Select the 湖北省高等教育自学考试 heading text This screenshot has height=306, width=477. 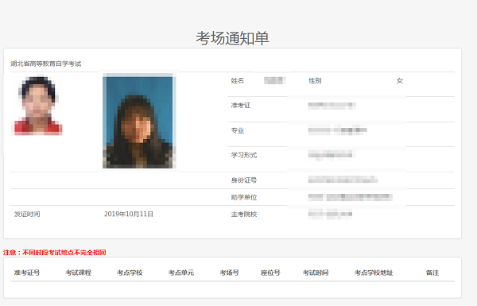point(46,64)
